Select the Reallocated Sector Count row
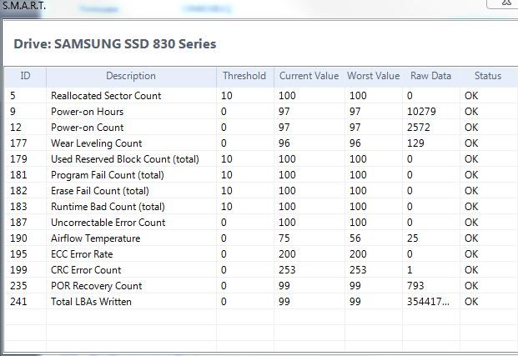The image size is (518, 356). click(261, 95)
